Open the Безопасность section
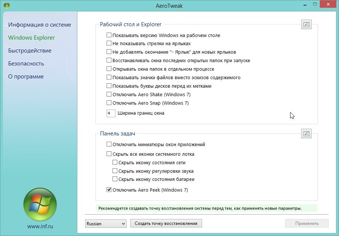This screenshot has width=339, height=236. [26, 64]
